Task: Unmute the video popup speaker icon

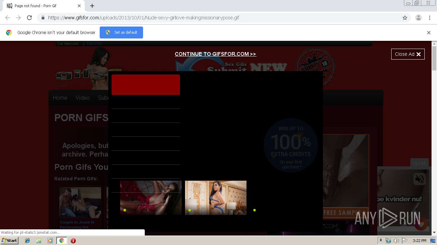Action: 420,179
